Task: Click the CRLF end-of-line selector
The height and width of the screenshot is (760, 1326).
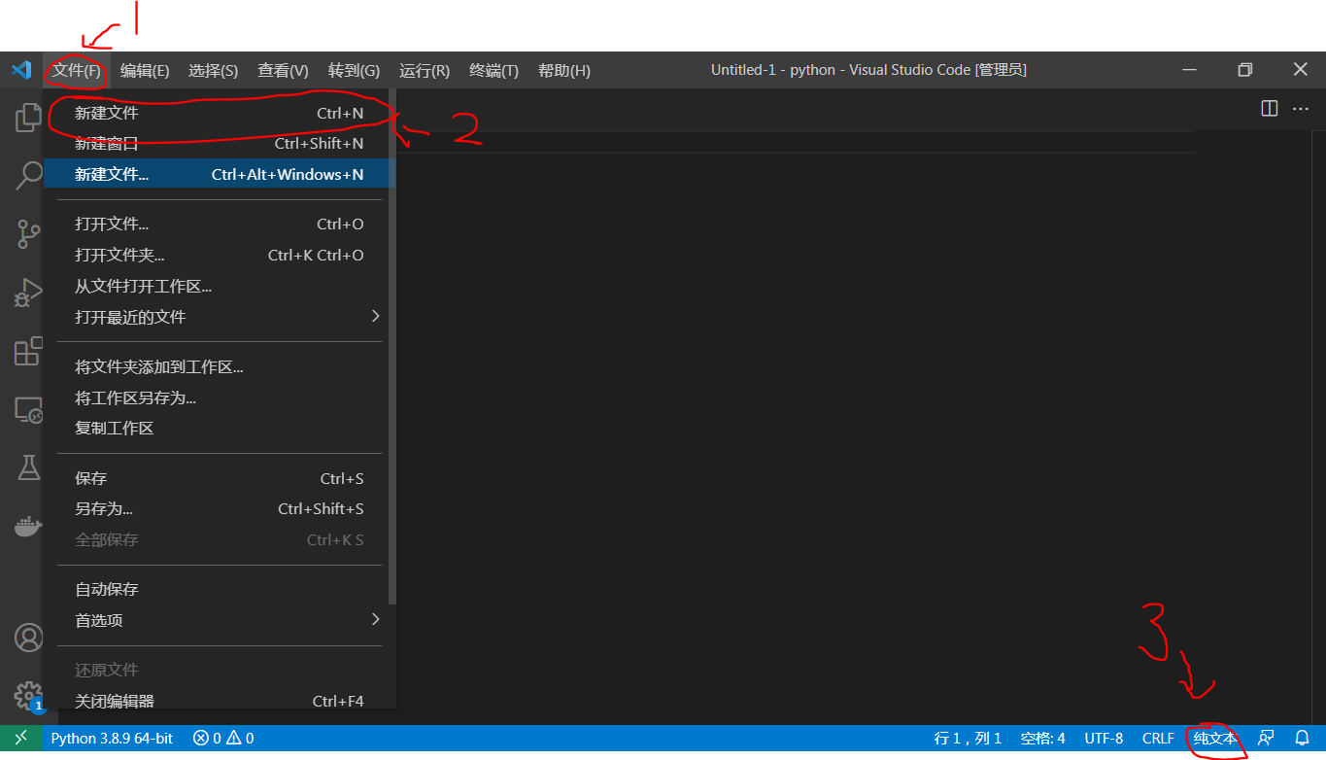Action: coord(1158,739)
